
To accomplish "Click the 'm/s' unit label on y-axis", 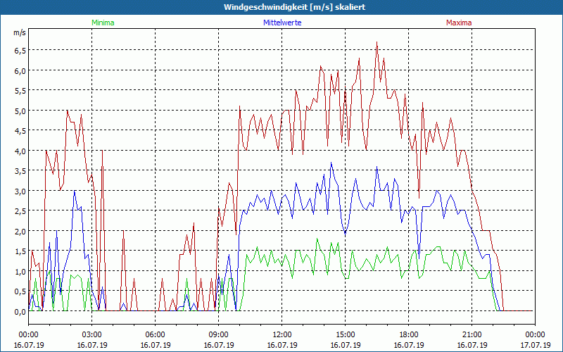I will 20,32.
